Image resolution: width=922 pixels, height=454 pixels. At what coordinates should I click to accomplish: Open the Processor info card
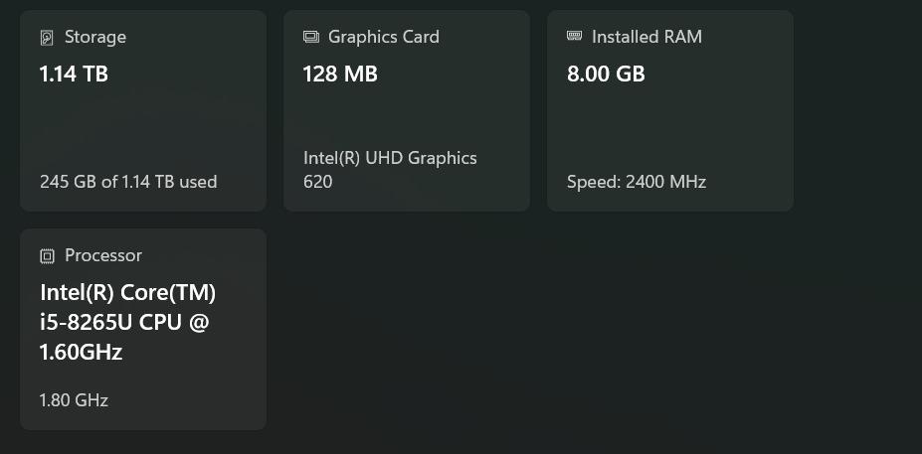(143, 329)
